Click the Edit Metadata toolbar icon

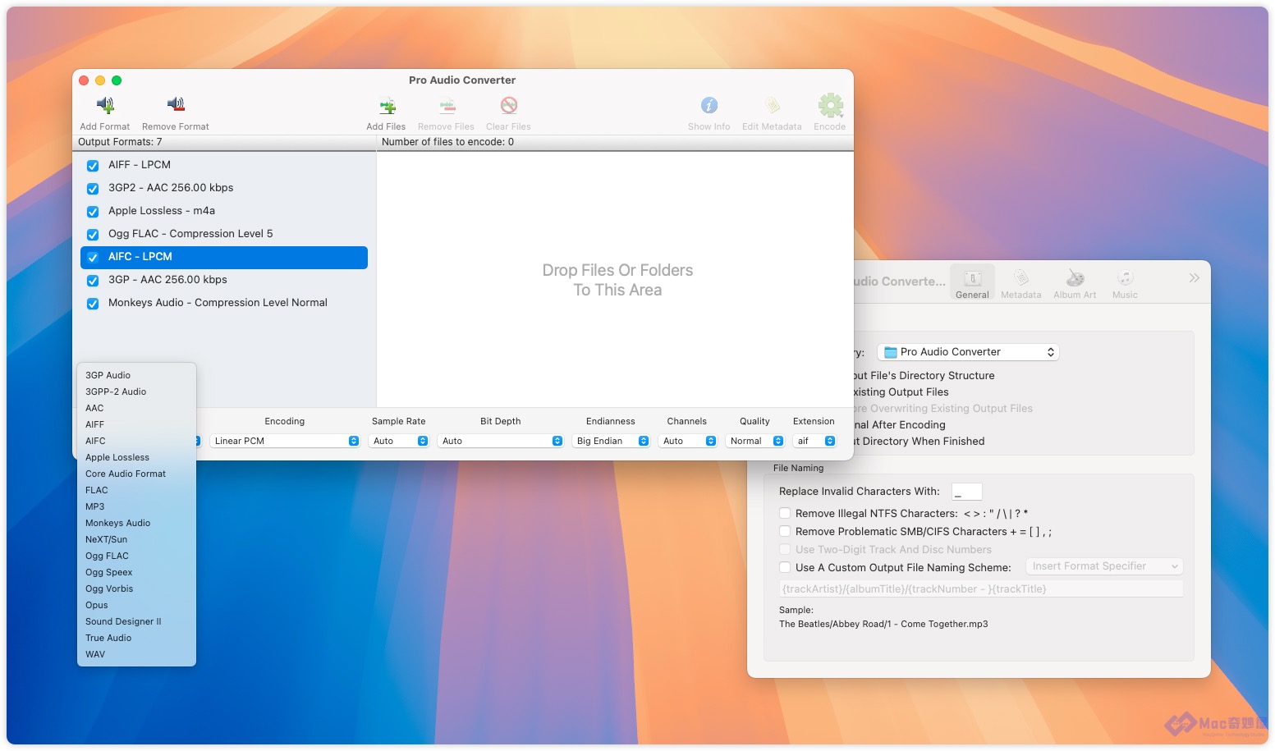[x=773, y=105]
